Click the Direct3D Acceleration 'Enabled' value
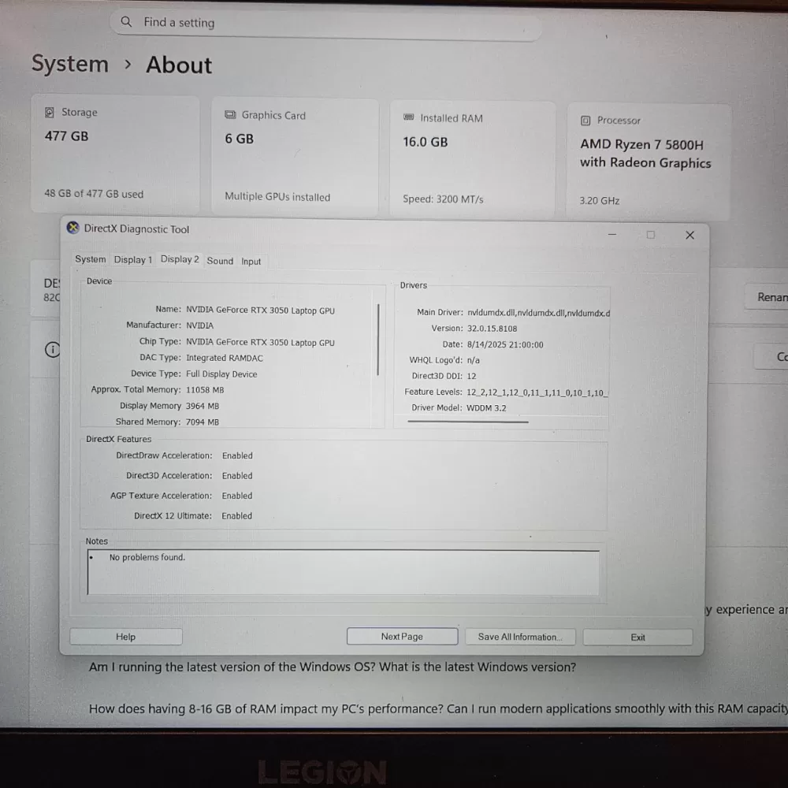 click(x=237, y=475)
